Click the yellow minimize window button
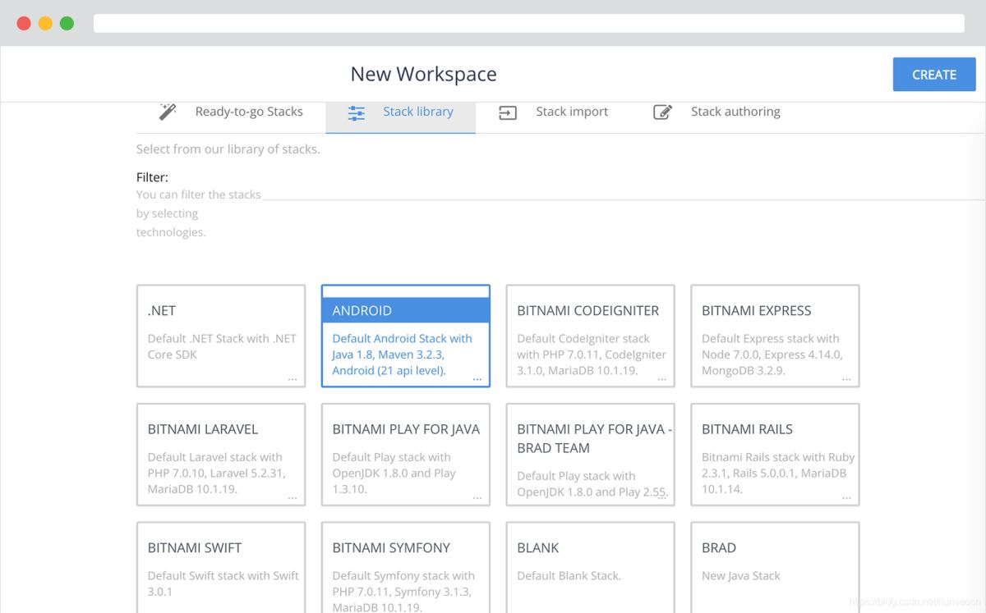986x613 pixels. (45, 23)
